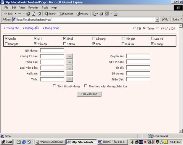The height and width of the screenshot is (145, 183).
Task: Click the traffic light tray icon
Action: coord(157,142)
